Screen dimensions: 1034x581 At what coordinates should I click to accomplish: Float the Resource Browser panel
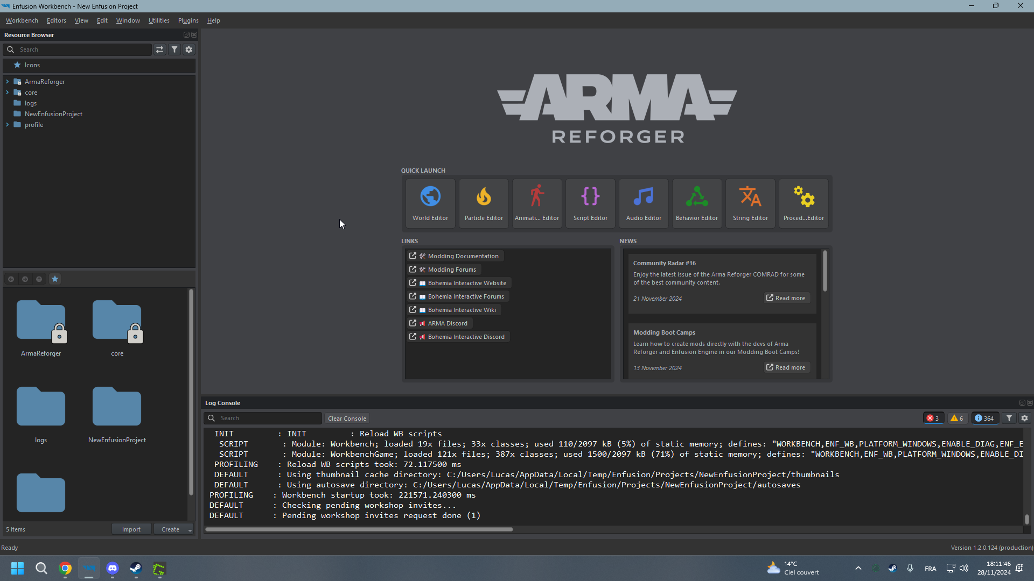(x=186, y=35)
